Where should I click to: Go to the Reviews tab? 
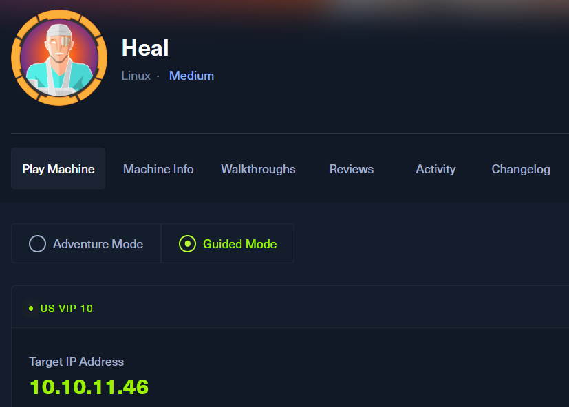coord(352,169)
